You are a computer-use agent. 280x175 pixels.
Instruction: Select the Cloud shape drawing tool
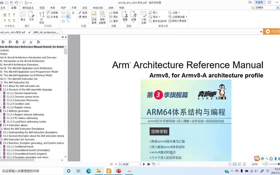[x=68, y=13]
